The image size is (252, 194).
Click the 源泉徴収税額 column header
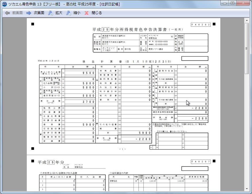(196, 177)
